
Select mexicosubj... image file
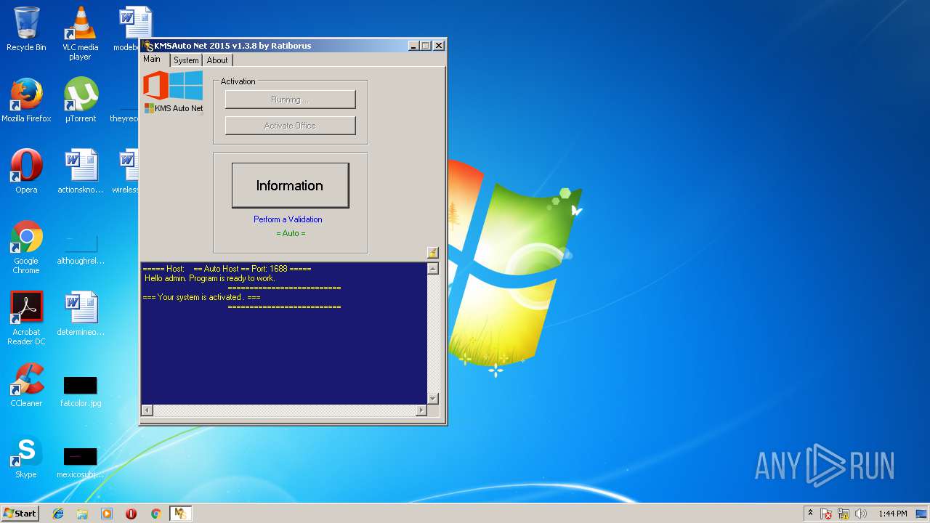point(80,462)
